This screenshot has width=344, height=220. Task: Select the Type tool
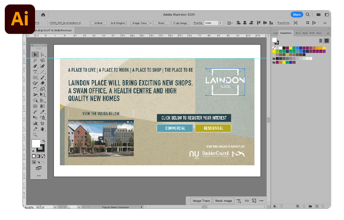click(35, 72)
